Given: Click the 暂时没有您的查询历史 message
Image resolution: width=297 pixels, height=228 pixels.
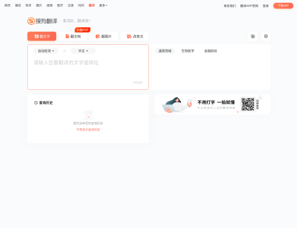Looking at the screenshot, I should (88, 123).
